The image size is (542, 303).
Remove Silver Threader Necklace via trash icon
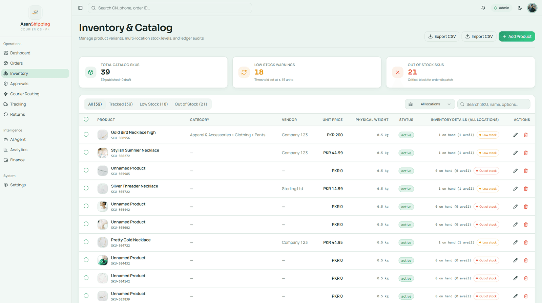526,189
